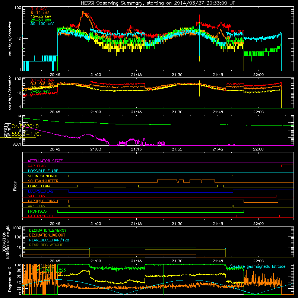Click the green '7-20 MeV' legend label
This screenshot has height=298, width=298.
pos(40,91)
